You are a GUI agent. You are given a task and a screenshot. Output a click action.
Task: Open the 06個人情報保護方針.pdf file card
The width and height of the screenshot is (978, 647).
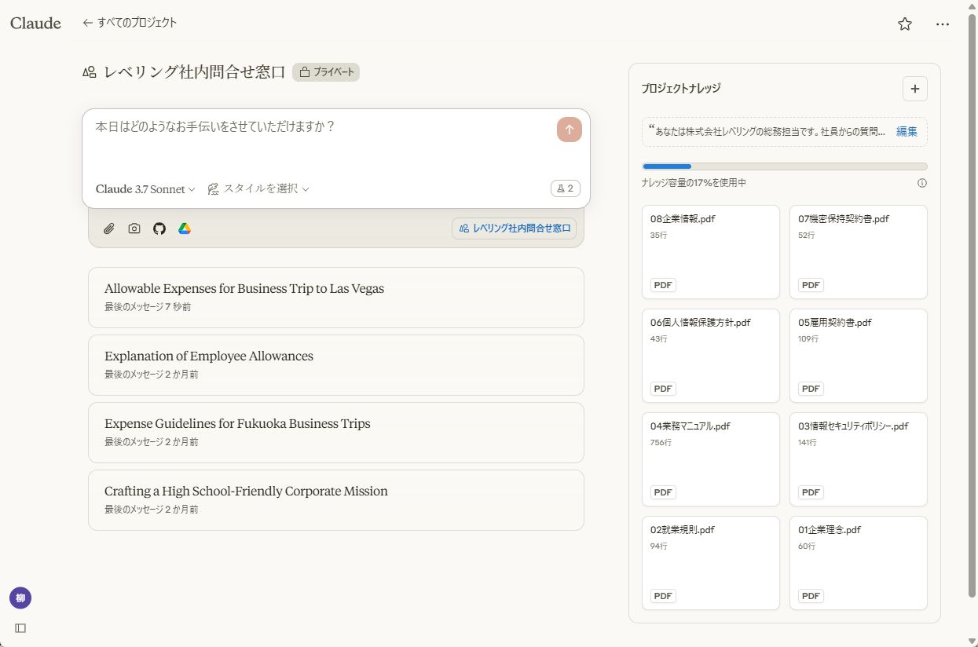[710, 356]
